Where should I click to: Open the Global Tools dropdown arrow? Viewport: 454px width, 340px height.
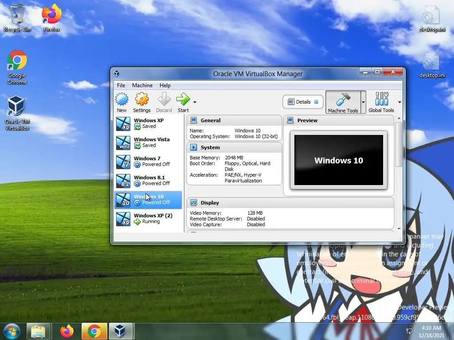tap(399, 102)
